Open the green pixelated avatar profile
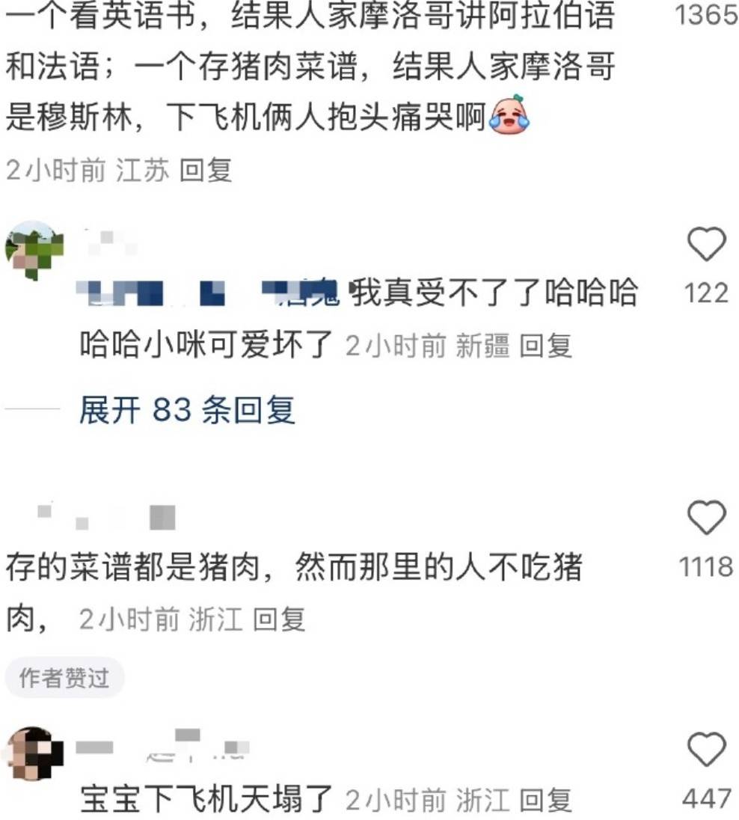 coord(34,250)
